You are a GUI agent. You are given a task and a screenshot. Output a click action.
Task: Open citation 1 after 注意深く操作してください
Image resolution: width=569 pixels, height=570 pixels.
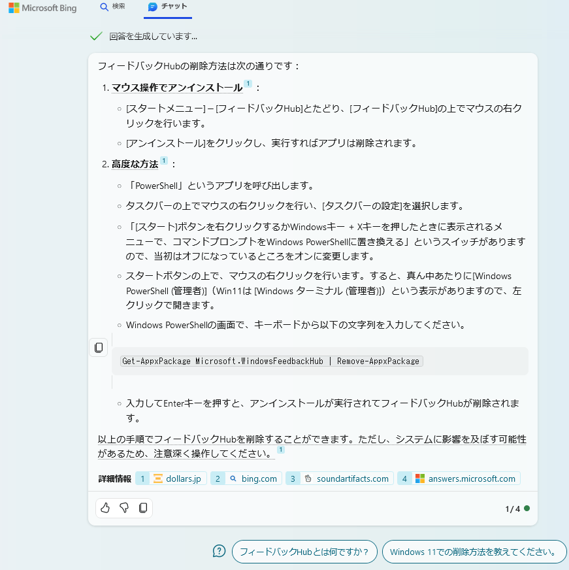pos(280,450)
